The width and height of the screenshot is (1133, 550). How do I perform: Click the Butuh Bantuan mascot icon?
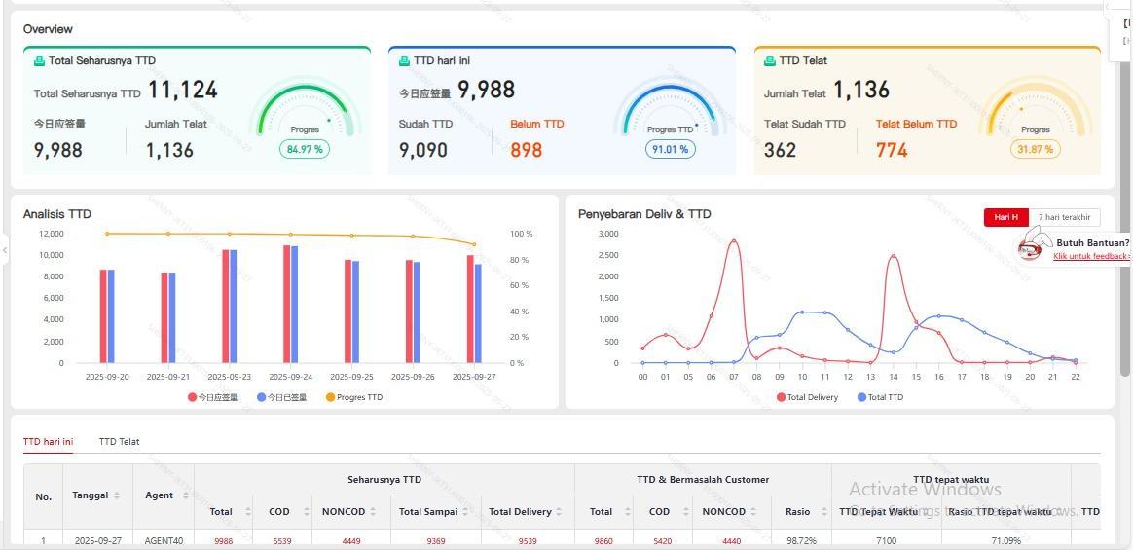(1032, 245)
